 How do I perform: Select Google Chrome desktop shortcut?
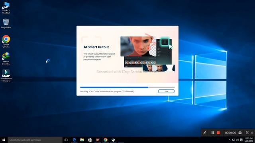[6, 41]
